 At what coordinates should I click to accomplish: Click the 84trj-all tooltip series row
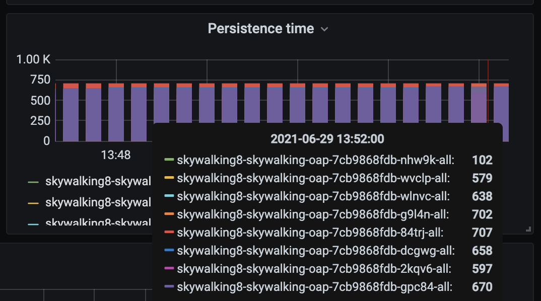click(x=328, y=233)
